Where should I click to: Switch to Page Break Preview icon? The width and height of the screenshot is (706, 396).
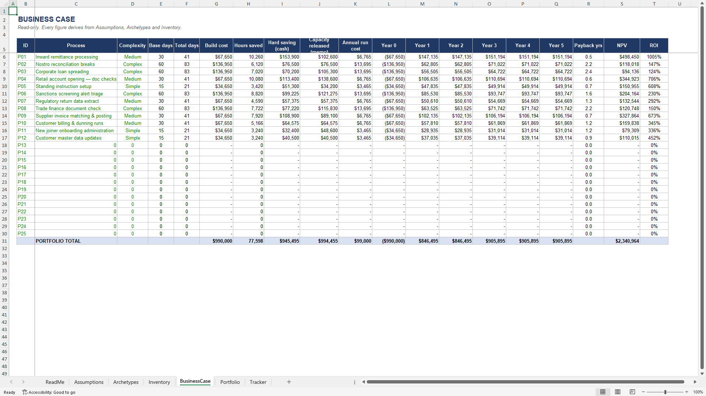click(x=632, y=392)
